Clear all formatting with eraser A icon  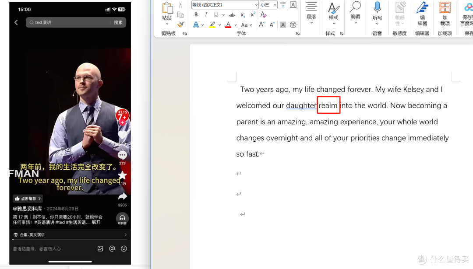[263, 14]
